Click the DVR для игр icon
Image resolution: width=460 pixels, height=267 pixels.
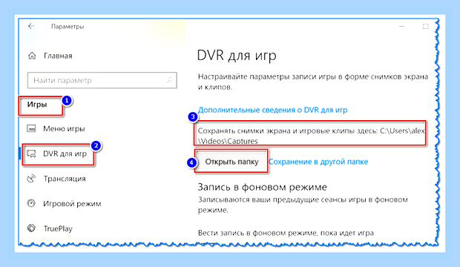tap(31, 154)
